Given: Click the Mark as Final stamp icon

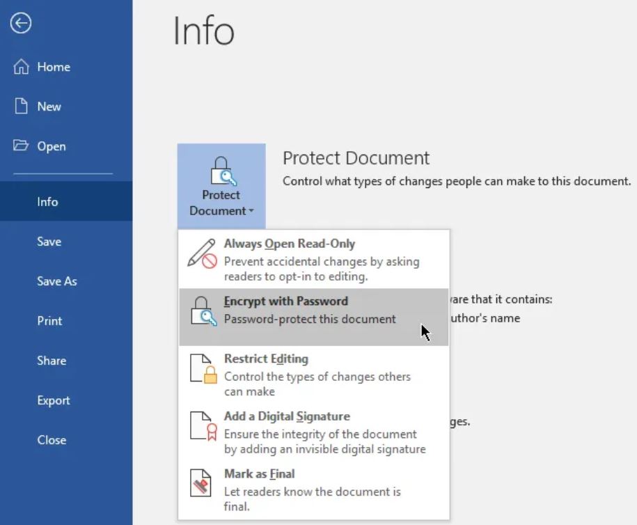Looking at the screenshot, I should 203,483.
